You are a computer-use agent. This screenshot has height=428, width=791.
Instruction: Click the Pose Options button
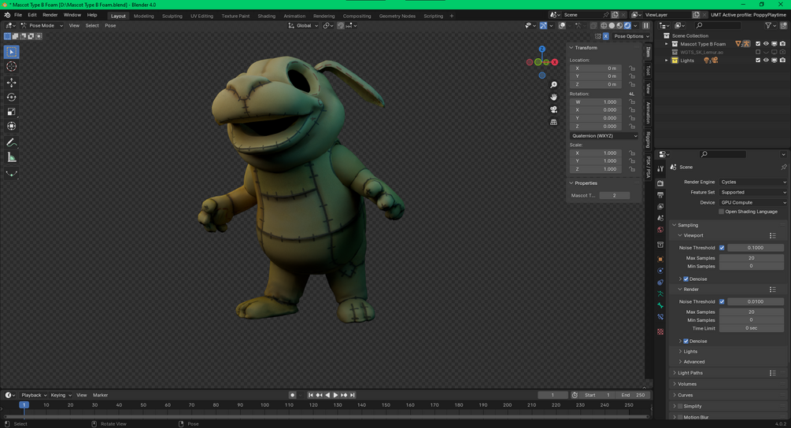click(x=630, y=36)
